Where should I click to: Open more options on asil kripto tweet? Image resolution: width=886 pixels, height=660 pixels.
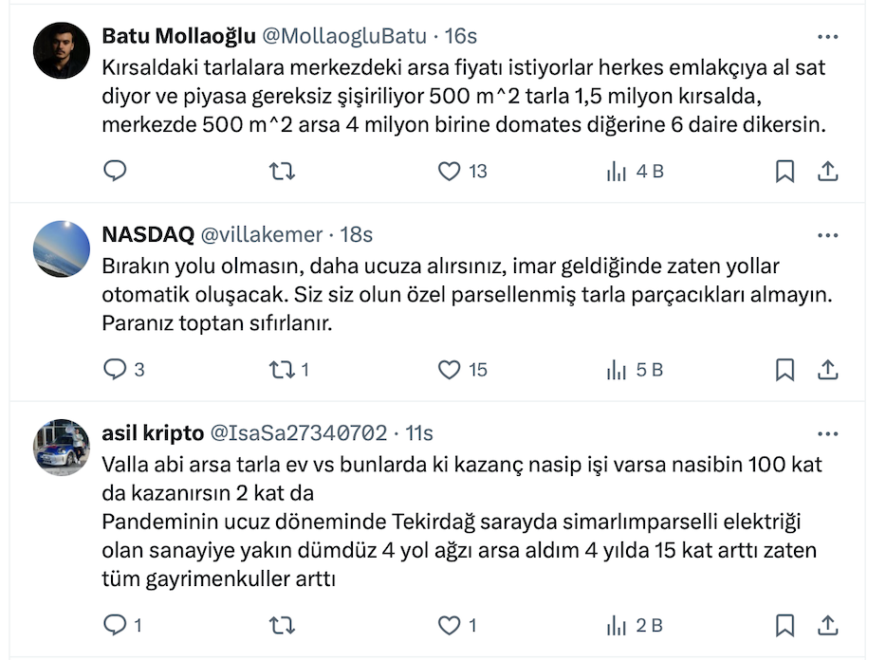point(827,433)
